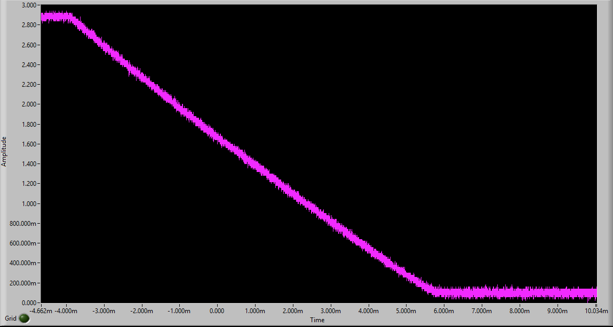
Task: Click the 5.000m time axis tick
Action: [x=406, y=311]
